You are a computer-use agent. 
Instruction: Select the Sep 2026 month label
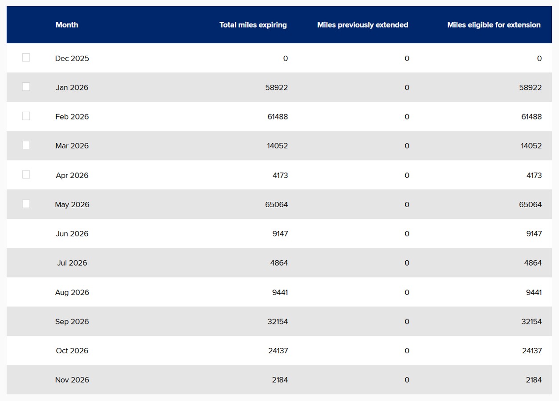72,322
